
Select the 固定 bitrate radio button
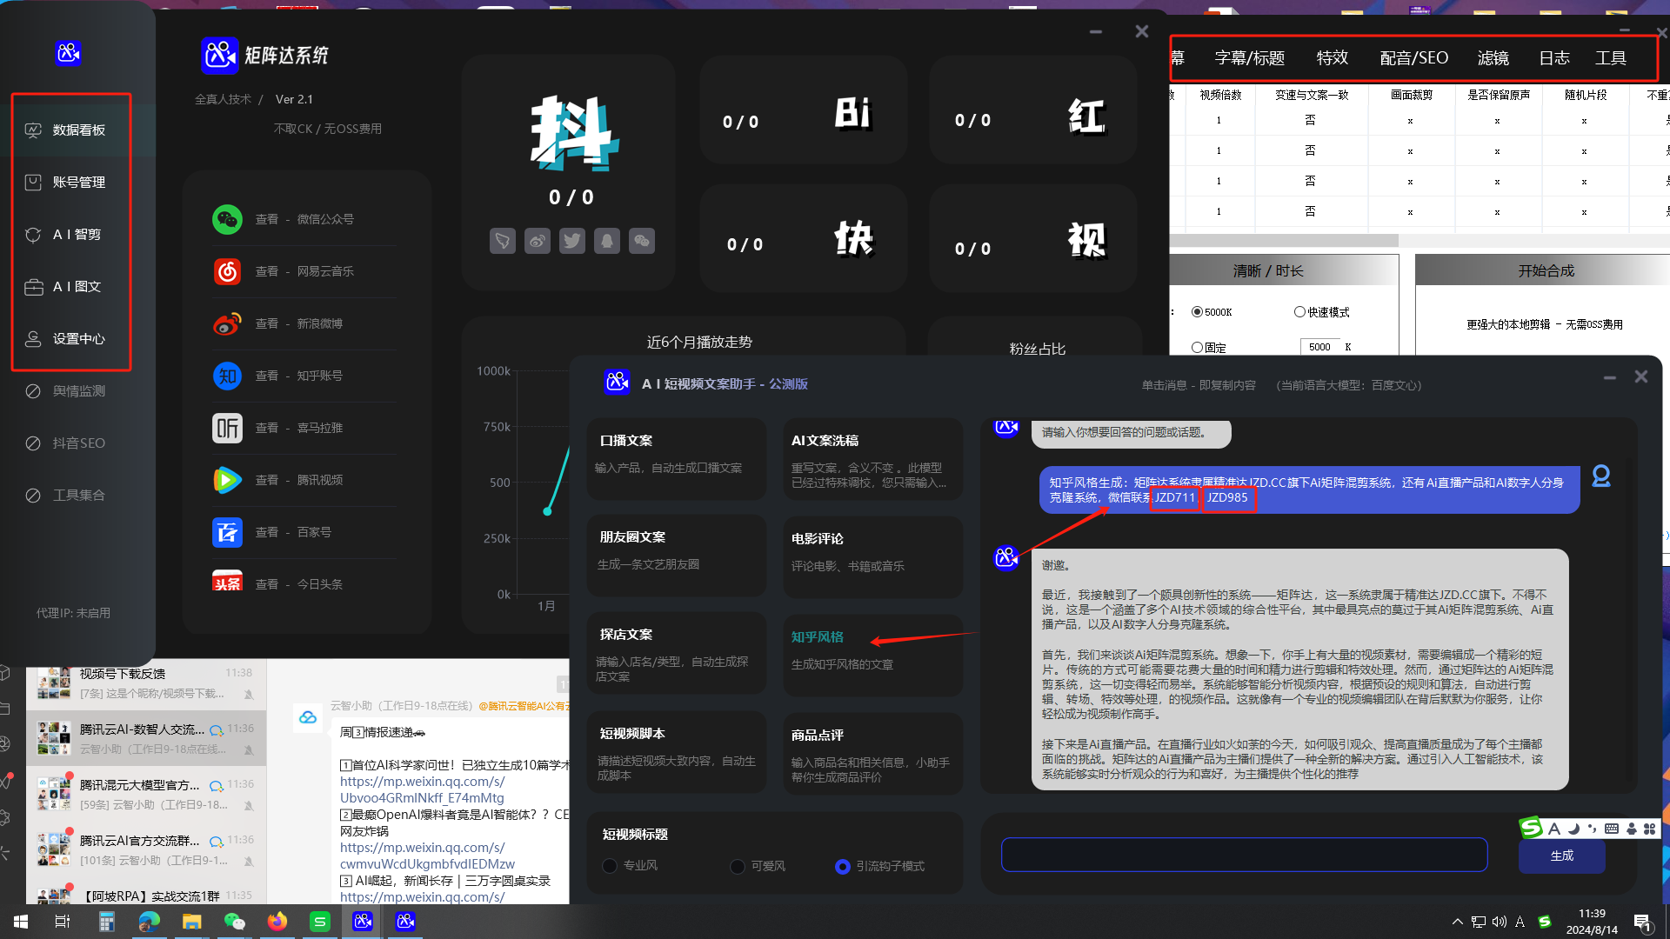click(1198, 348)
